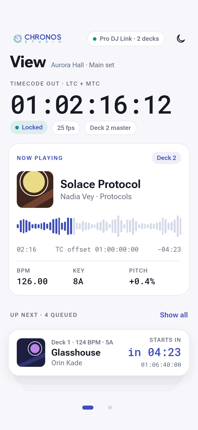Open the Deck 2 master selector chip
Image resolution: width=198 pixels, height=430 pixels.
pyautogui.click(x=110, y=128)
